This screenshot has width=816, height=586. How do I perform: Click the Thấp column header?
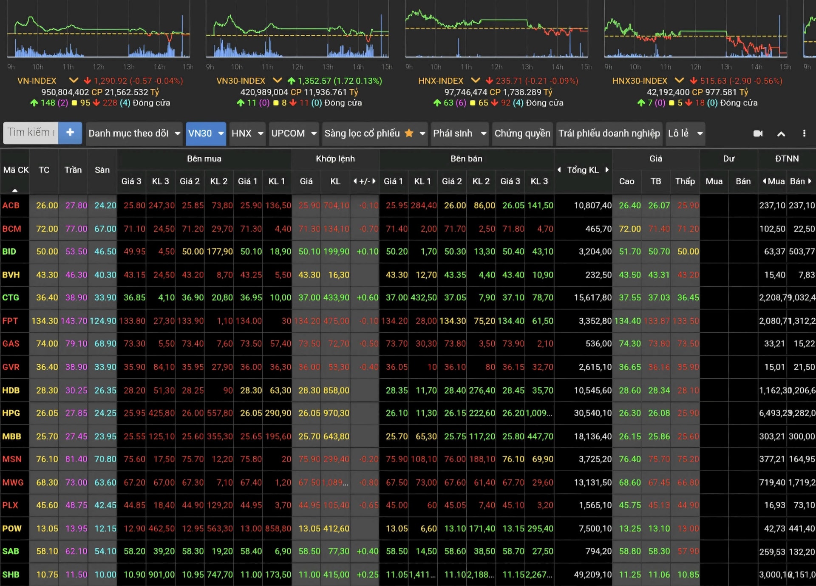[x=685, y=181]
